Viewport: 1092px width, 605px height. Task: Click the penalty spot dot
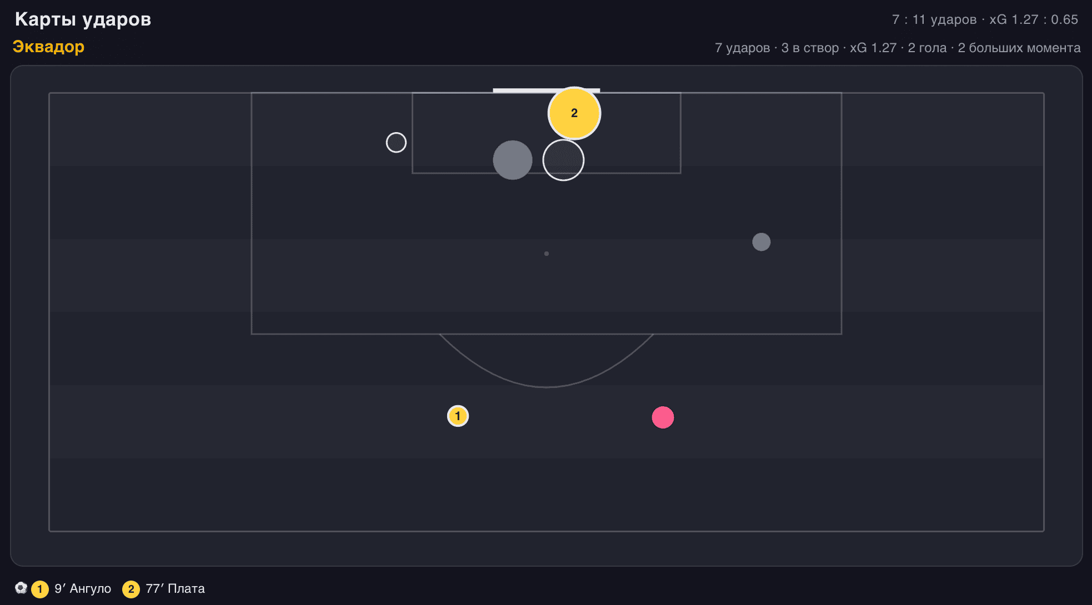(547, 254)
